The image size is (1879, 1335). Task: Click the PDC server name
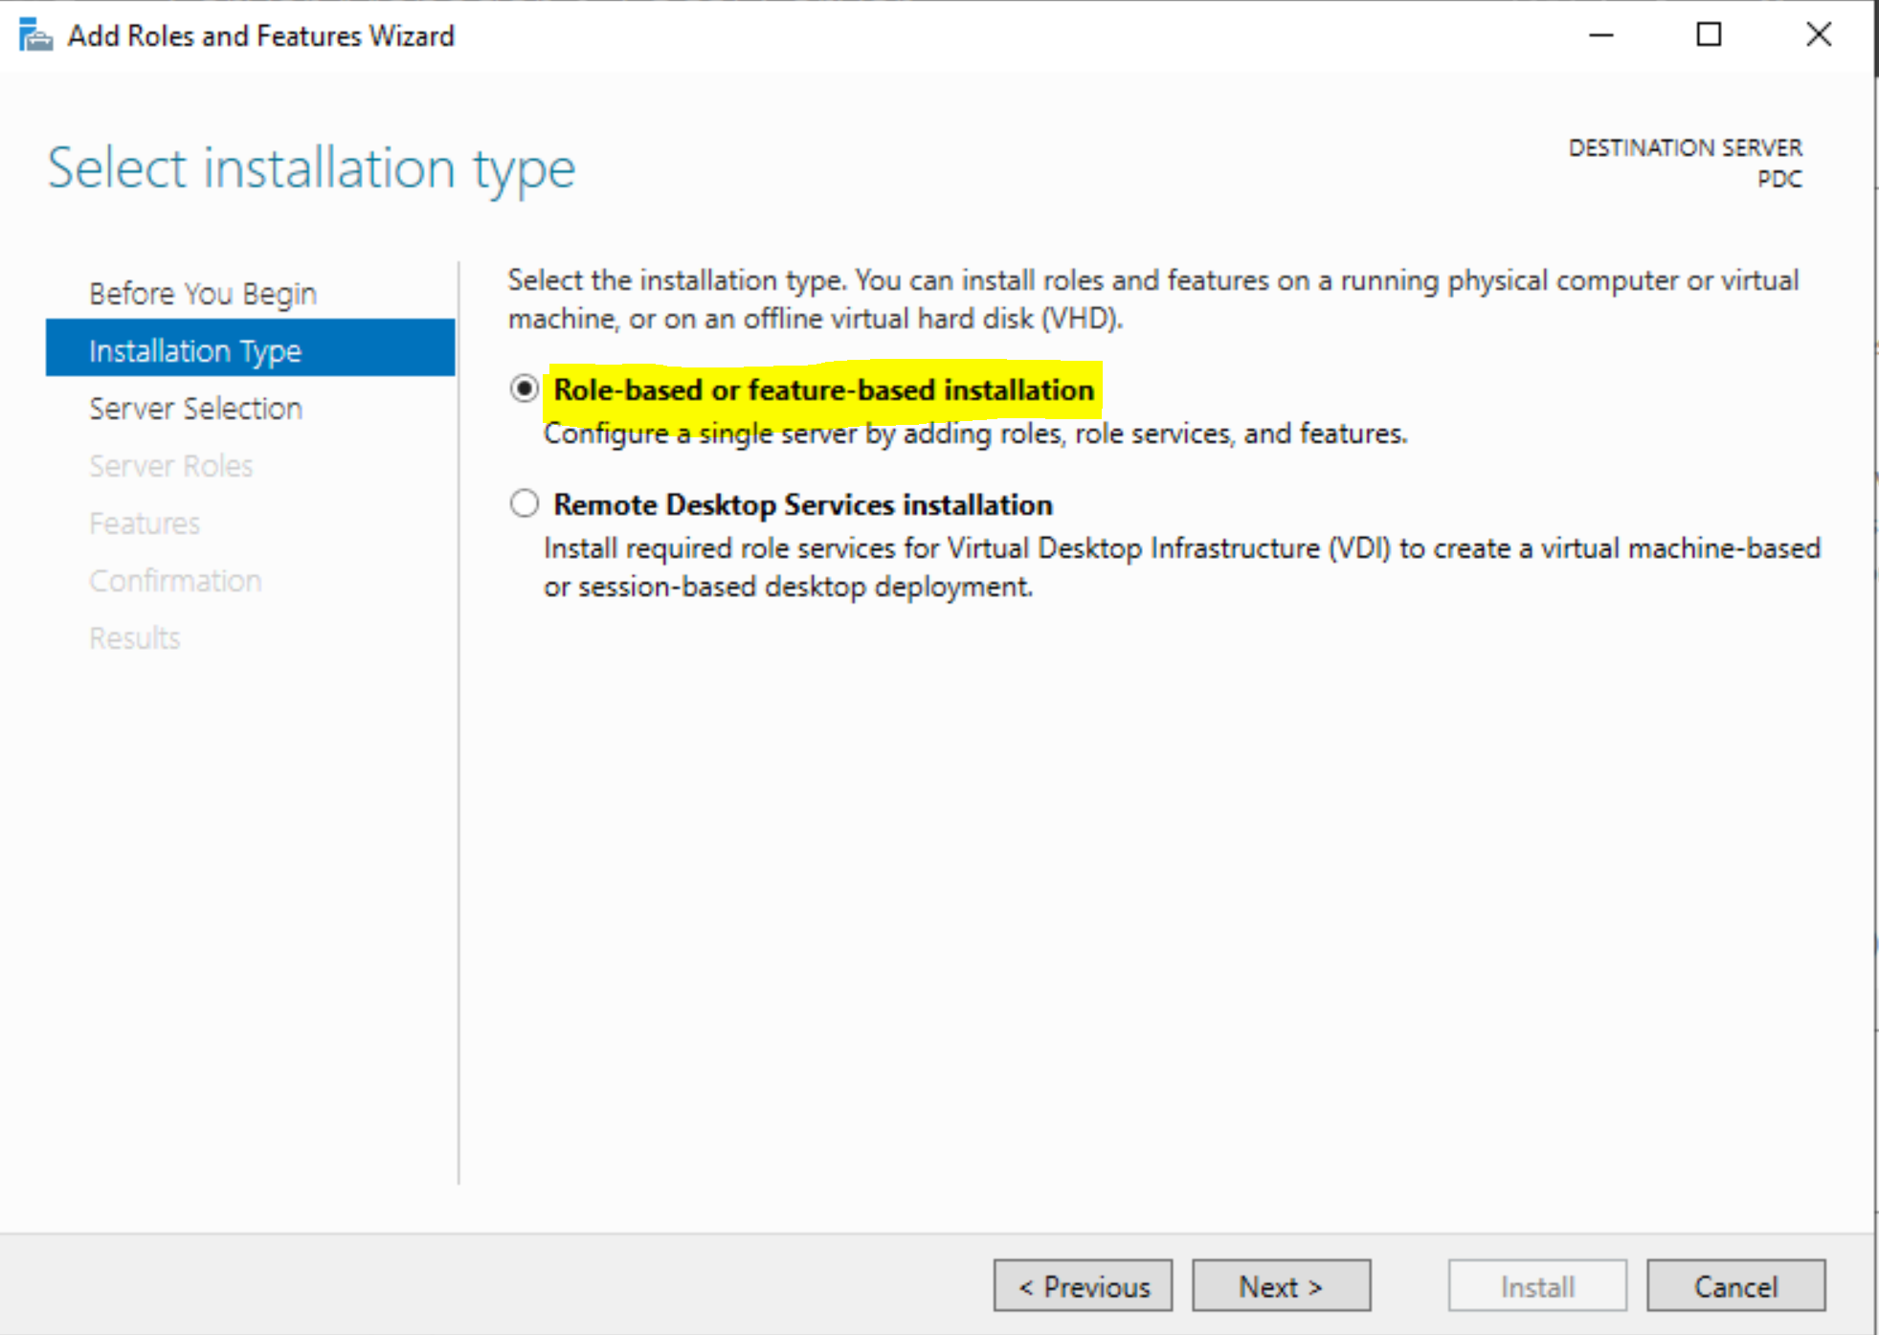click(x=1779, y=179)
